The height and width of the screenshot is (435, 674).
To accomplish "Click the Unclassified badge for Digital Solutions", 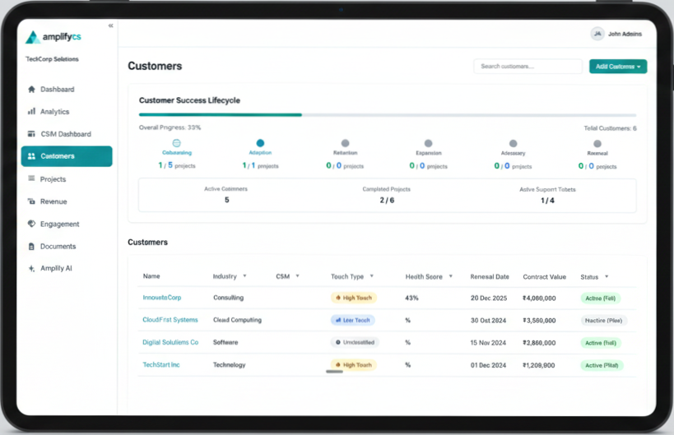I will pos(355,342).
